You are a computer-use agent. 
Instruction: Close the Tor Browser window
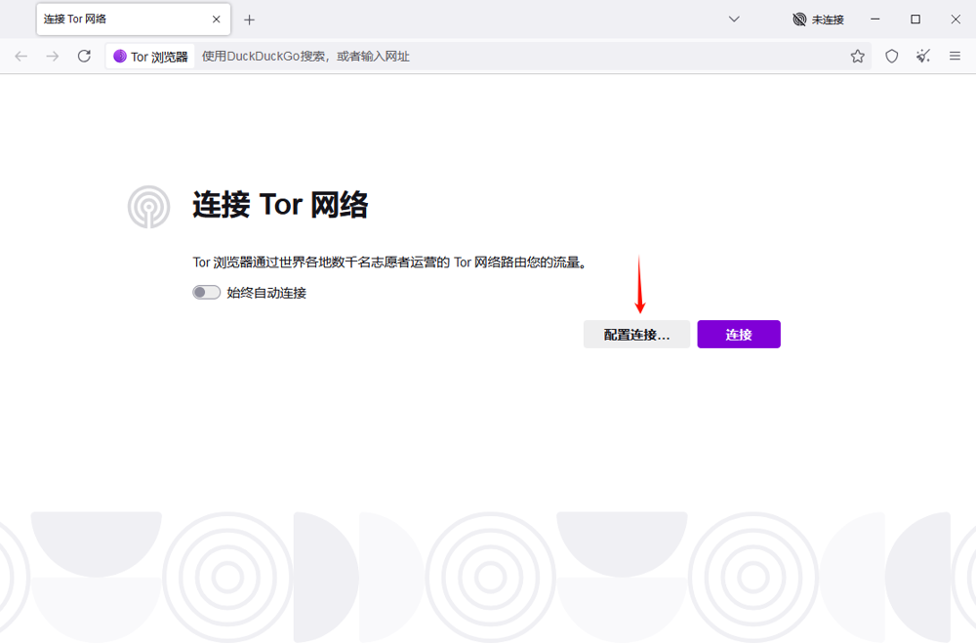956,20
